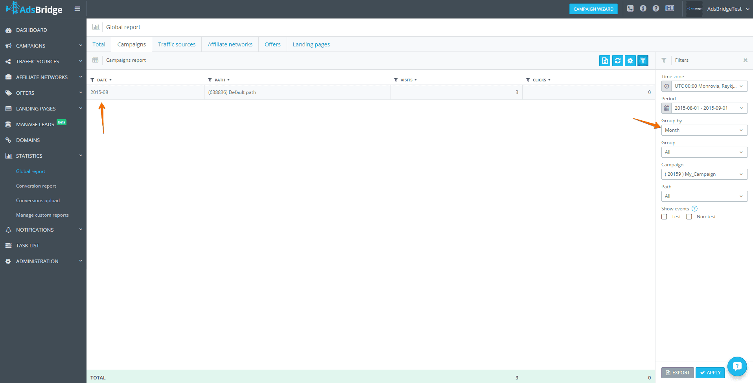Click the Export button
Viewport: 753px width, 383px height.
[x=678, y=373]
